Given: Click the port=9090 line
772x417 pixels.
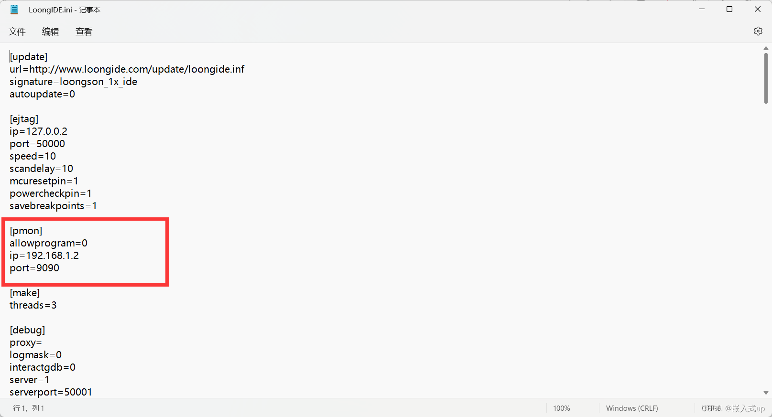Looking at the screenshot, I should 34,268.
